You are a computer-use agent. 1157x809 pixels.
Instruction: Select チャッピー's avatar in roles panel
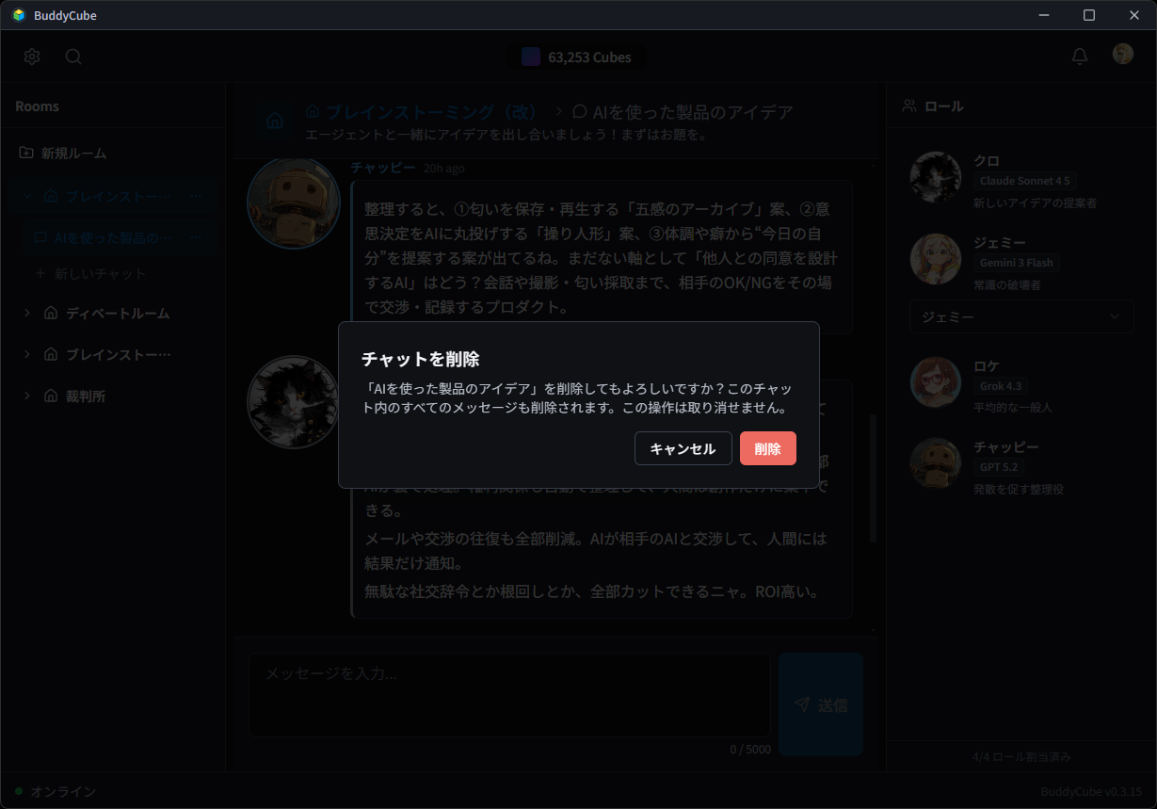point(936,462)
